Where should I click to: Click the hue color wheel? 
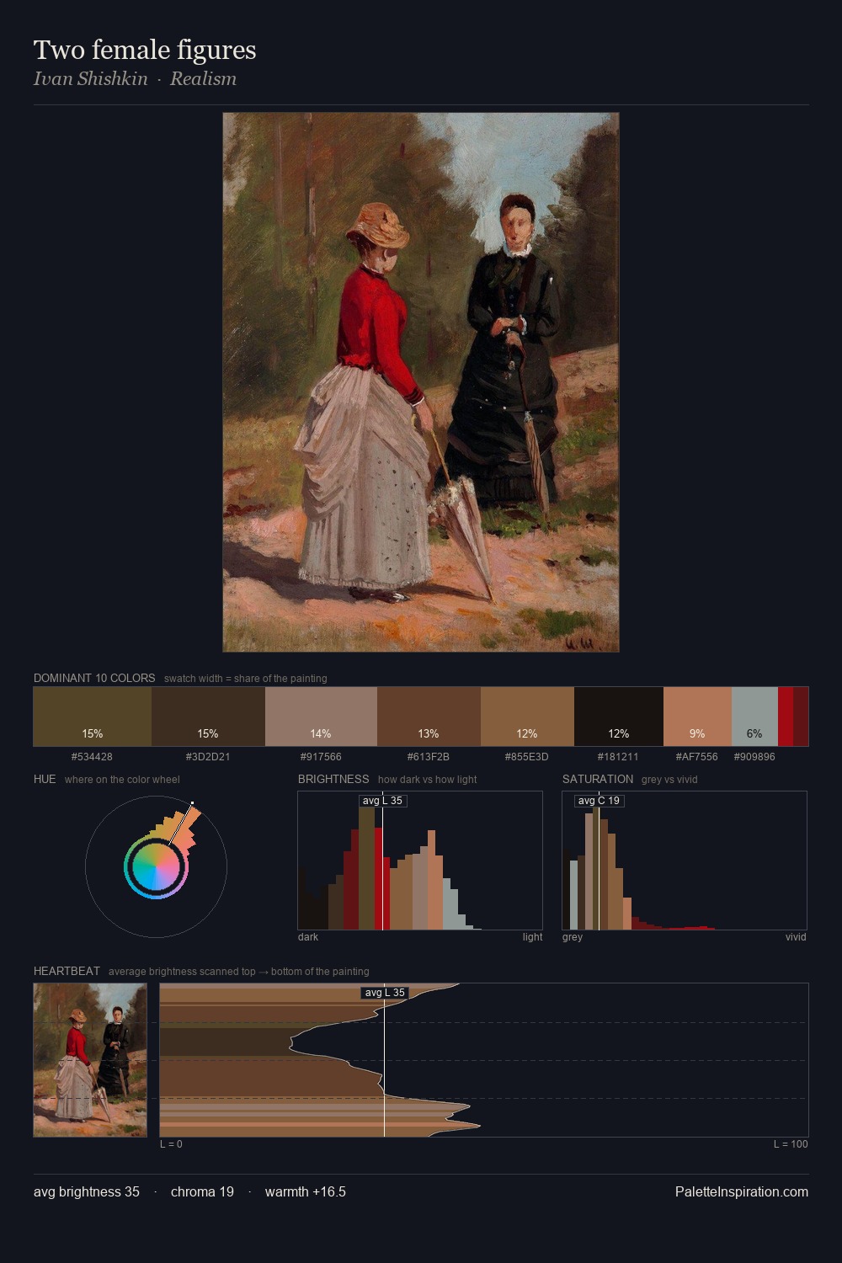tap(156, 866)
